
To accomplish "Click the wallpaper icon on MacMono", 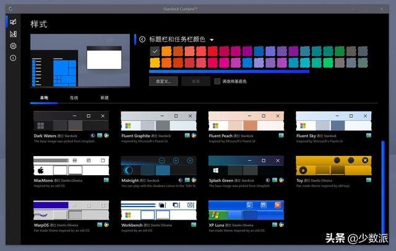I will [x=106, y=180].
